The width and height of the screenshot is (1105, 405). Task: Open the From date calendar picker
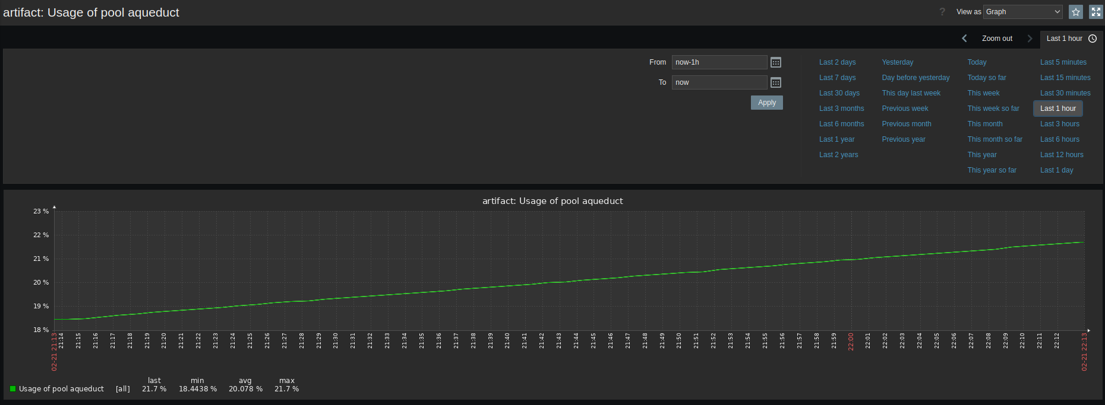pos(776,62)
